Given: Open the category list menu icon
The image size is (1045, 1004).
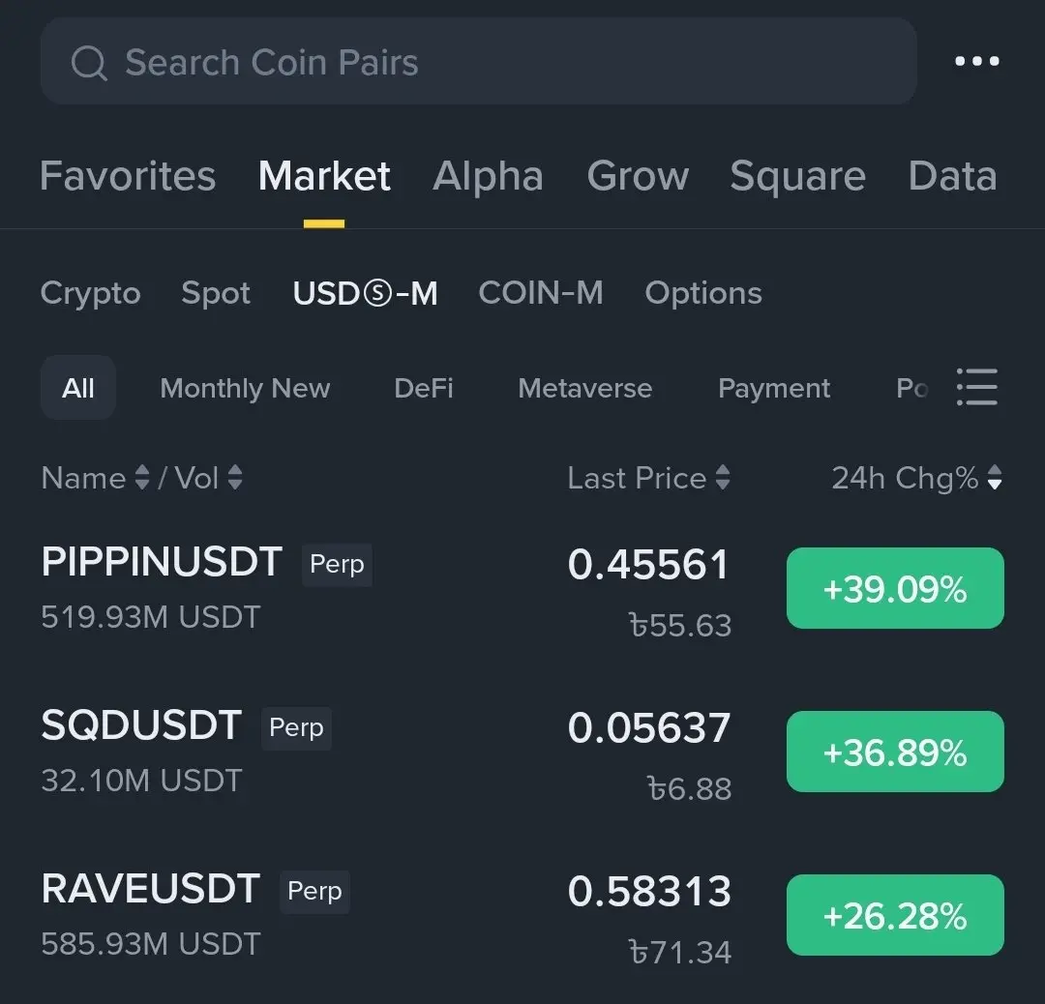Looking at the screenshot, I should [x=976, y=386].
